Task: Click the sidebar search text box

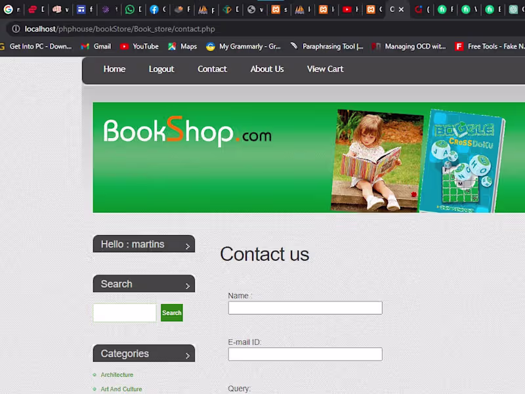Action: (x=125, y=313)
